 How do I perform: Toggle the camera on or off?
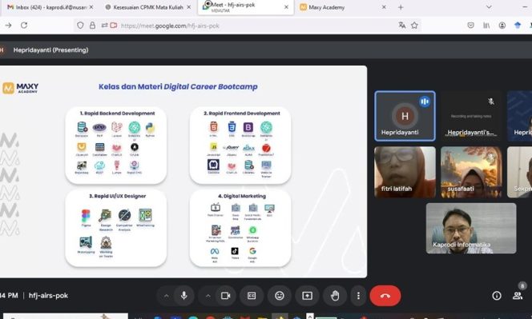coord(226,296)
